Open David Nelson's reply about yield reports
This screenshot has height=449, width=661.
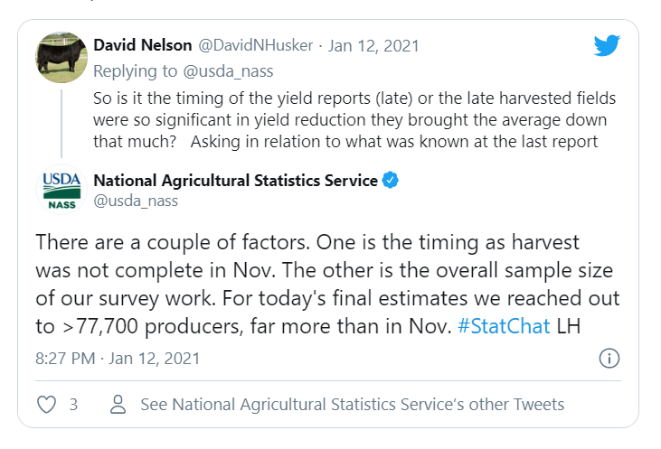344,119
